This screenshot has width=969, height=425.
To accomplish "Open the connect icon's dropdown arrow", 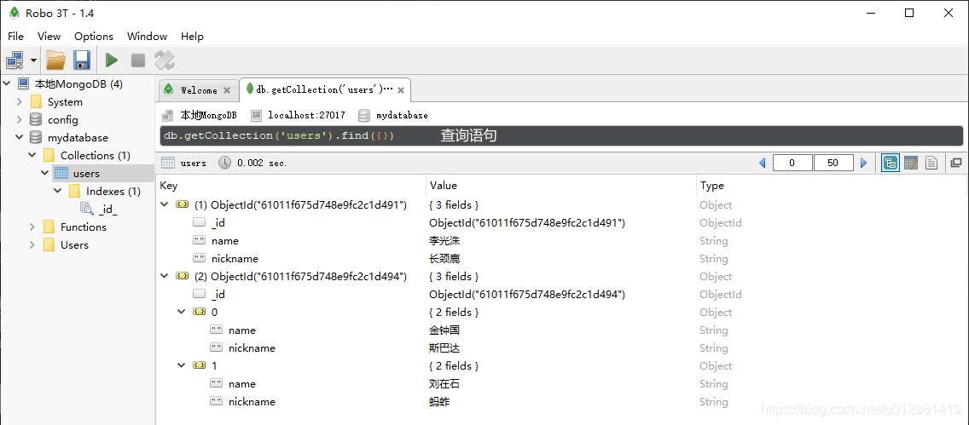I will point(33,60).
